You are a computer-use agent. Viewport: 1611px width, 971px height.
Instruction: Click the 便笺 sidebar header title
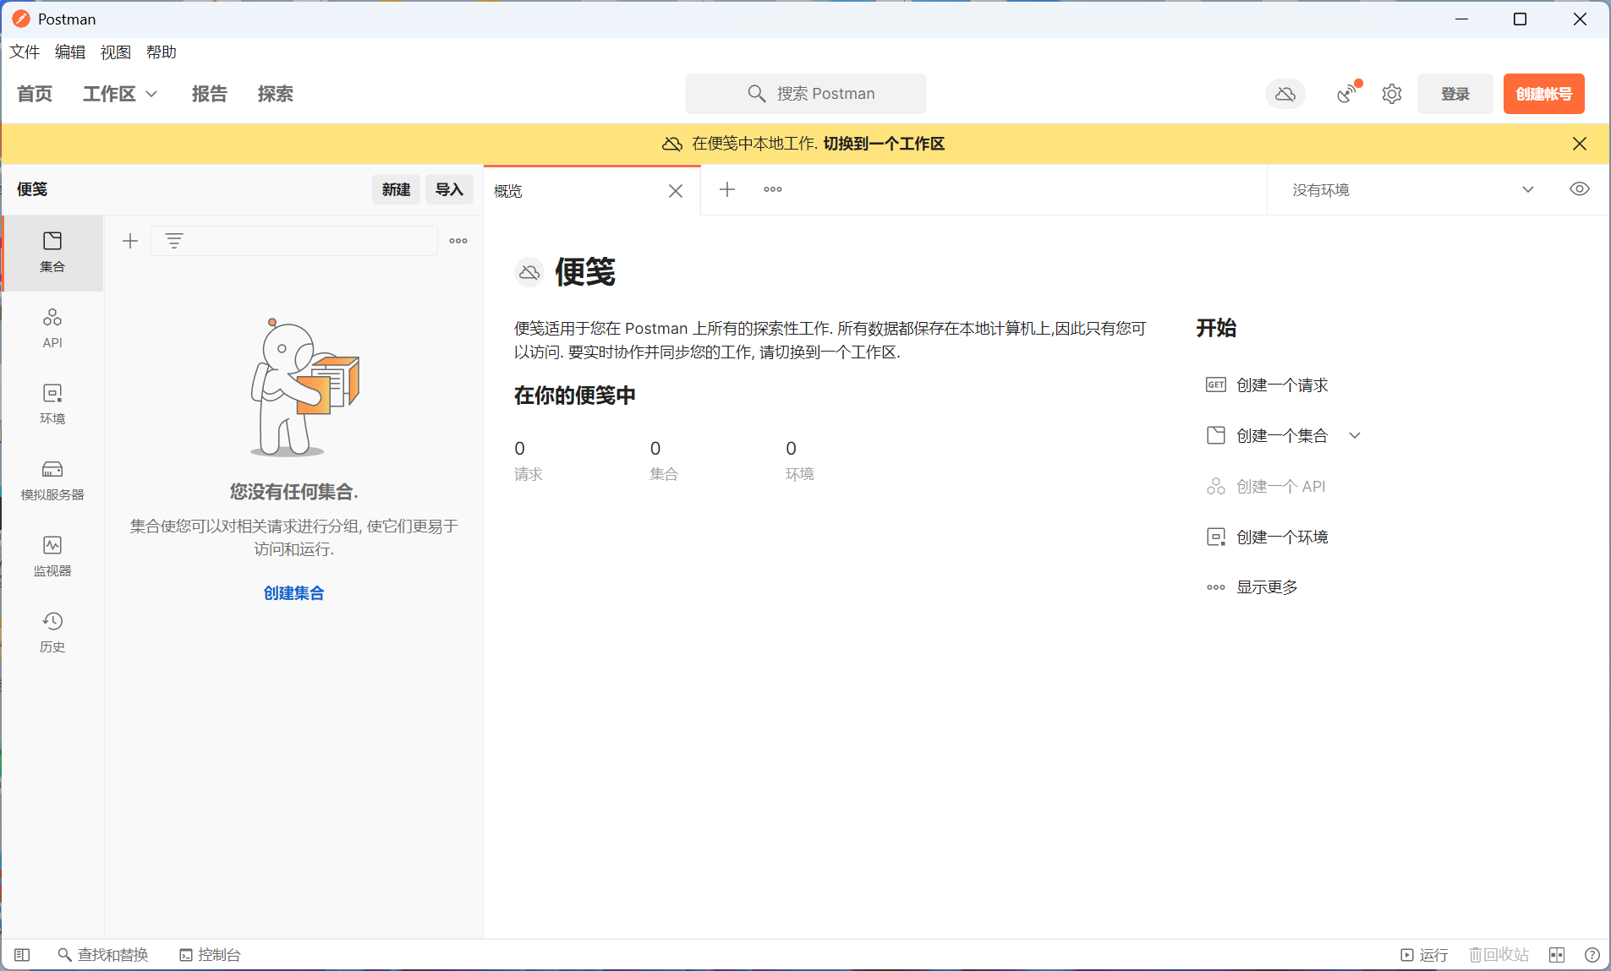[x=32, y=189]
